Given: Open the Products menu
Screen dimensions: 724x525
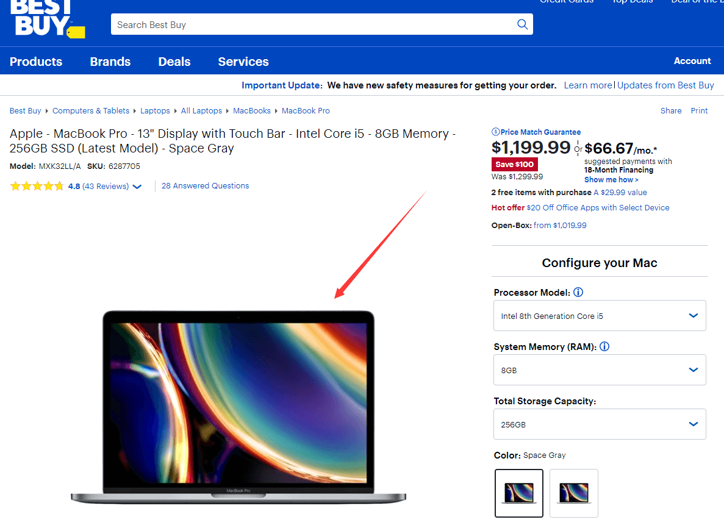Looking at the screenshot, I should point(36,62).
